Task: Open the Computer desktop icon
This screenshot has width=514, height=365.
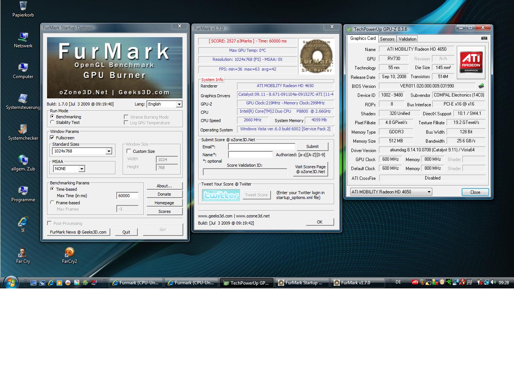Action: click(x=23, y=71)
